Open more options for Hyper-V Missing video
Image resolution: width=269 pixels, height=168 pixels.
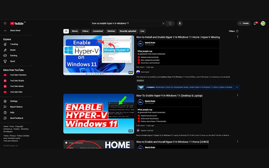point(237,37)
